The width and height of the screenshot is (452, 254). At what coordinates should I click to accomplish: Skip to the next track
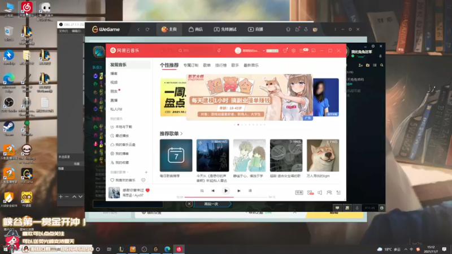238,191
